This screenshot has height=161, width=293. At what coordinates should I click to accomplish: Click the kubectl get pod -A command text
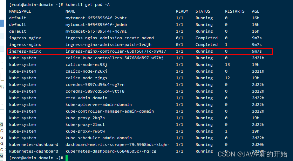(88, 5)
